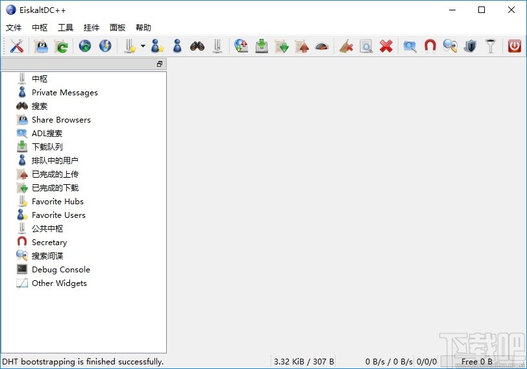
Task: Open ADL search toolbar icon
Action: (x=410, y=46)
